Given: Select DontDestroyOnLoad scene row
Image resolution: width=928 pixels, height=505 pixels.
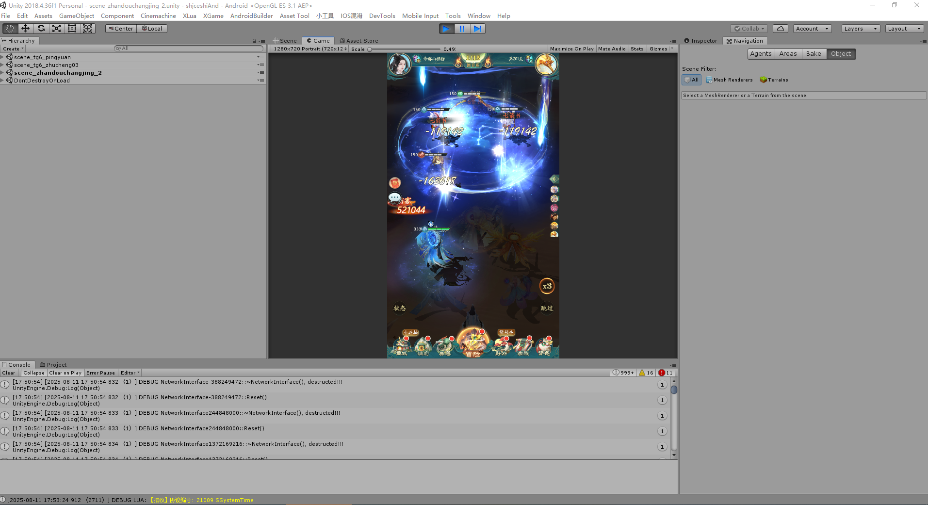Looking at the screenshot, I should tap(42, 81).
